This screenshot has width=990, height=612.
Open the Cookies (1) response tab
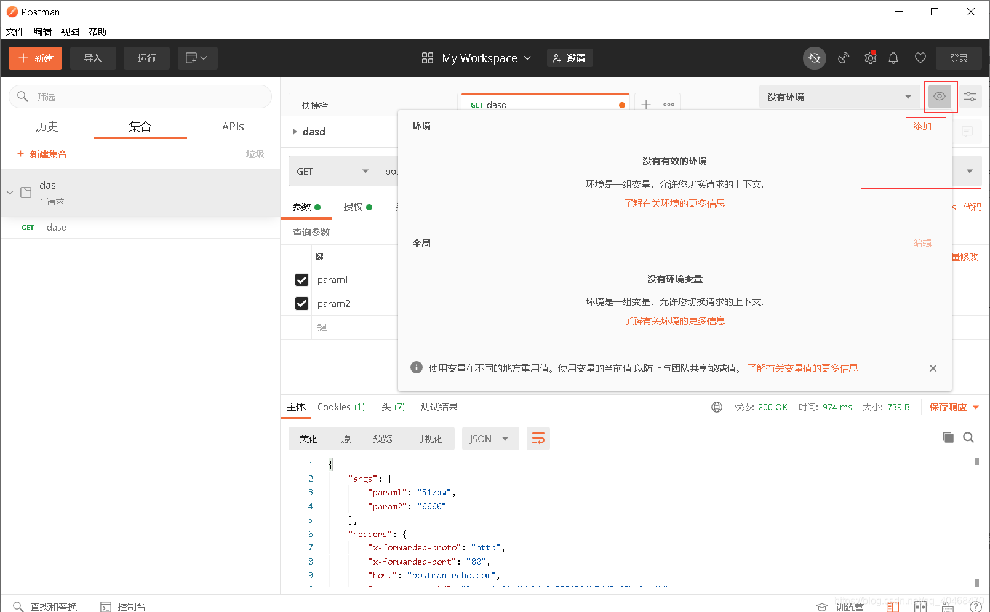[x=341, y=407]
